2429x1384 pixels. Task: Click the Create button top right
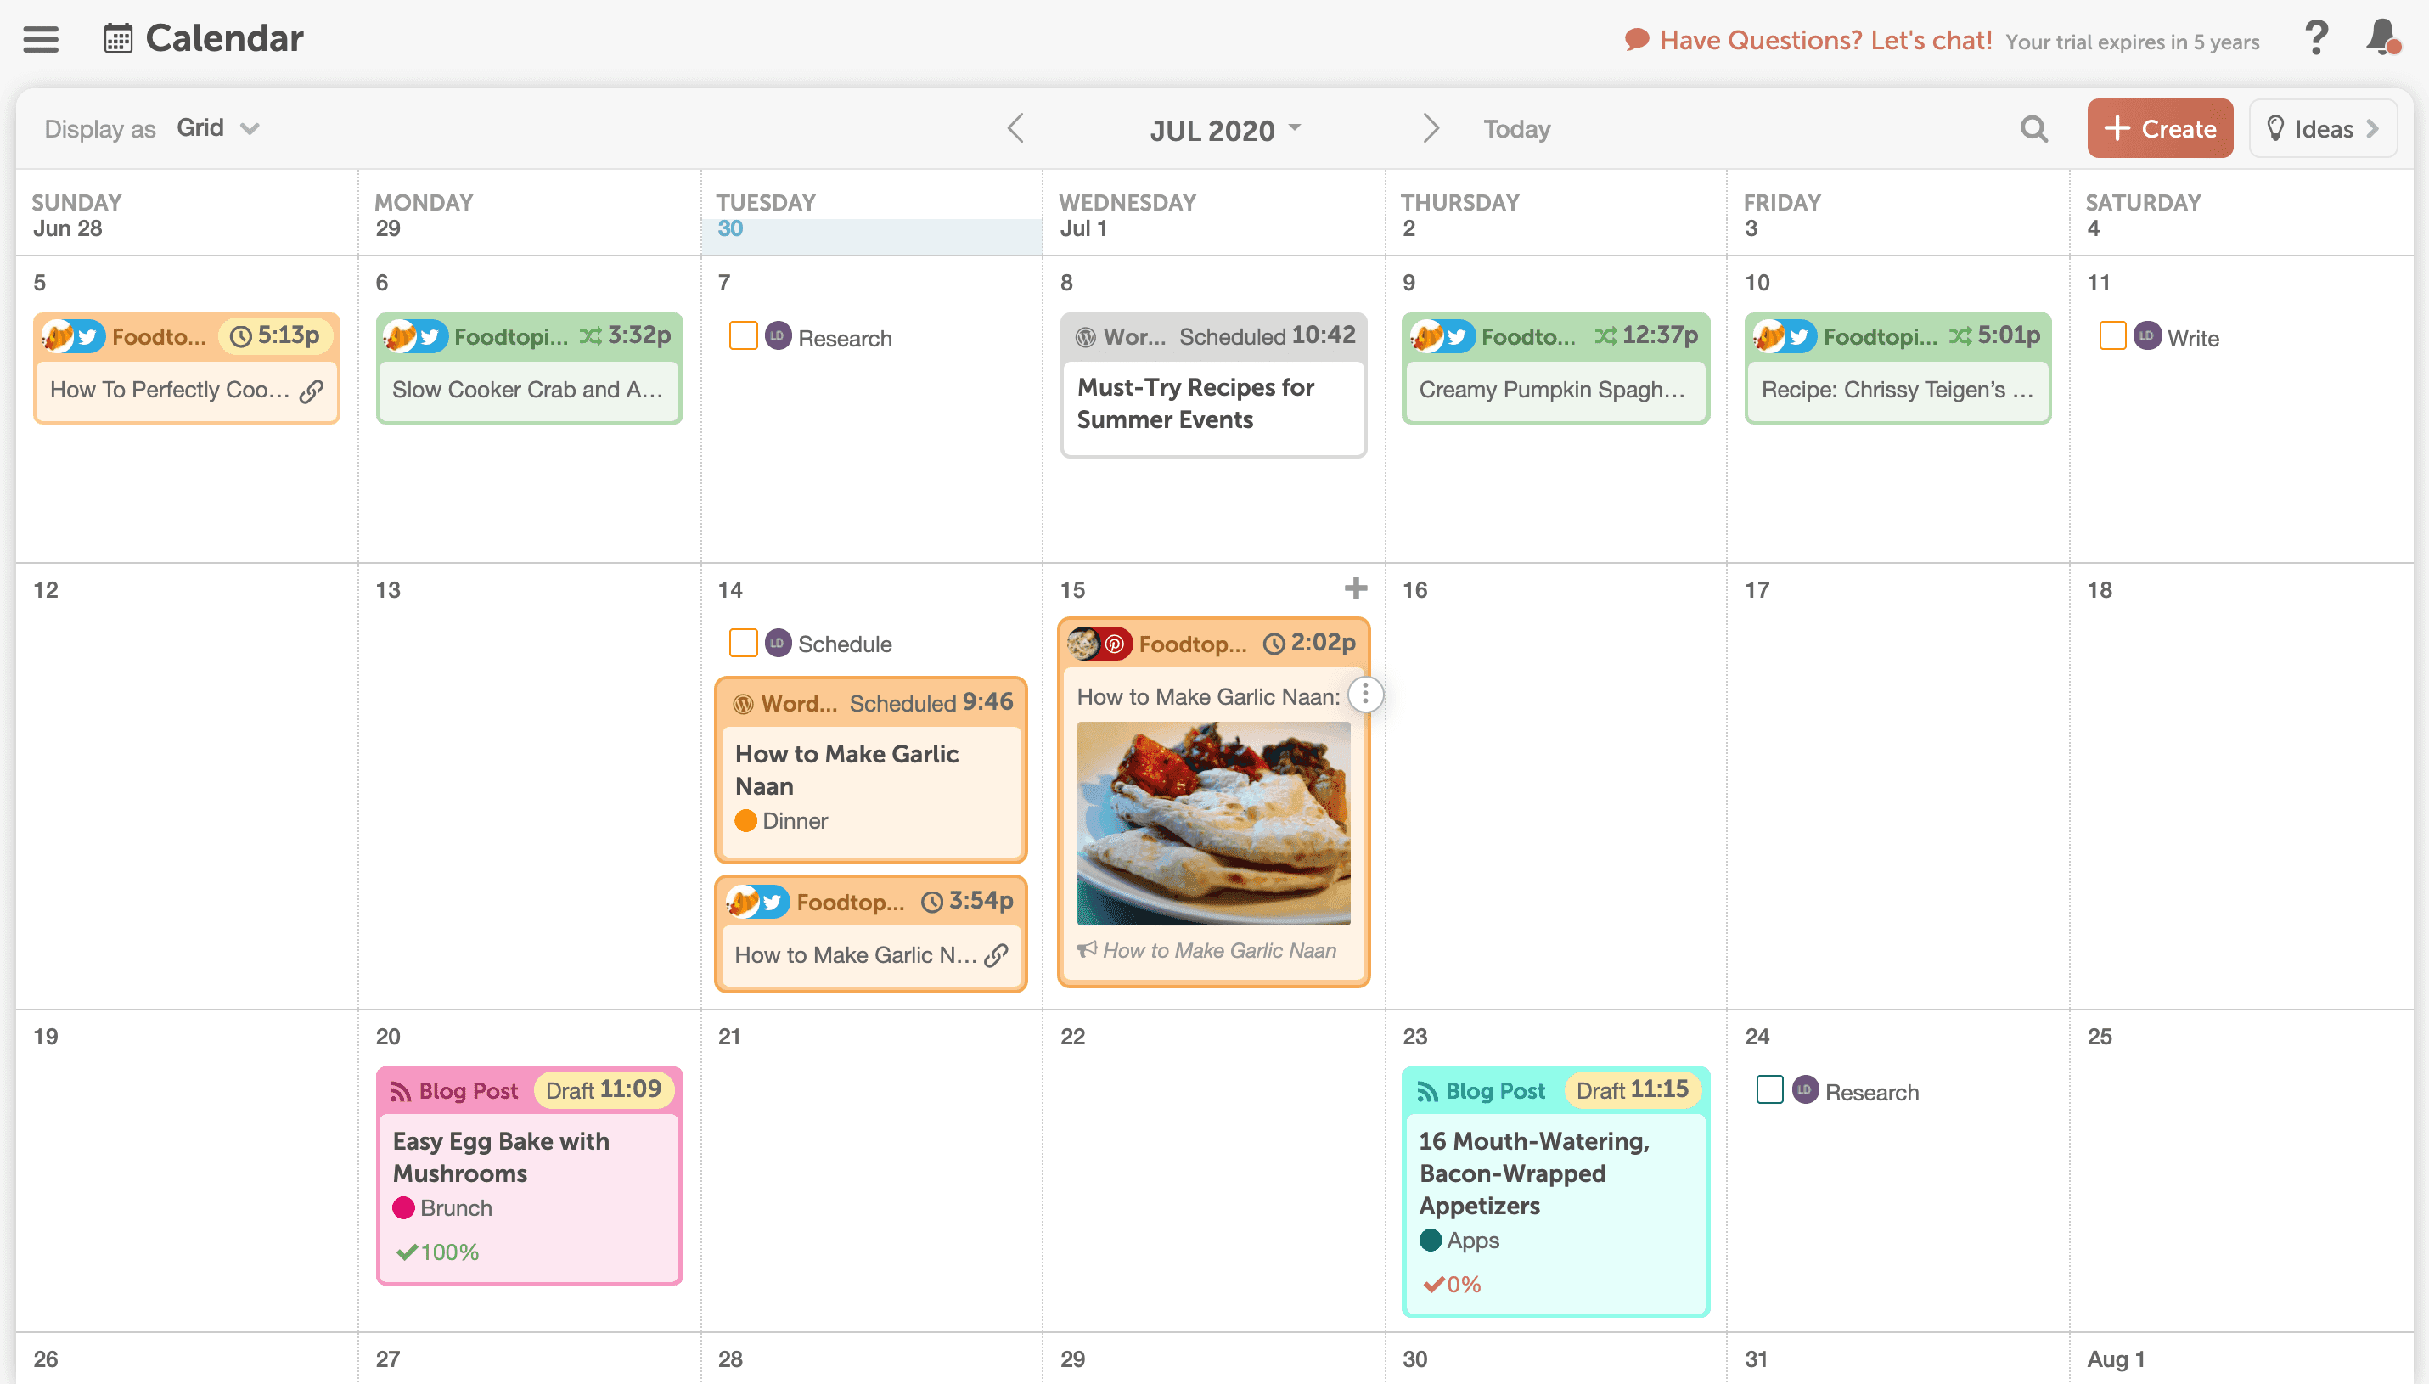2161,128
